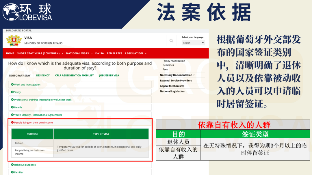Open the Fees sidebar link
312x175 pixels.
(x=165, y=69)
